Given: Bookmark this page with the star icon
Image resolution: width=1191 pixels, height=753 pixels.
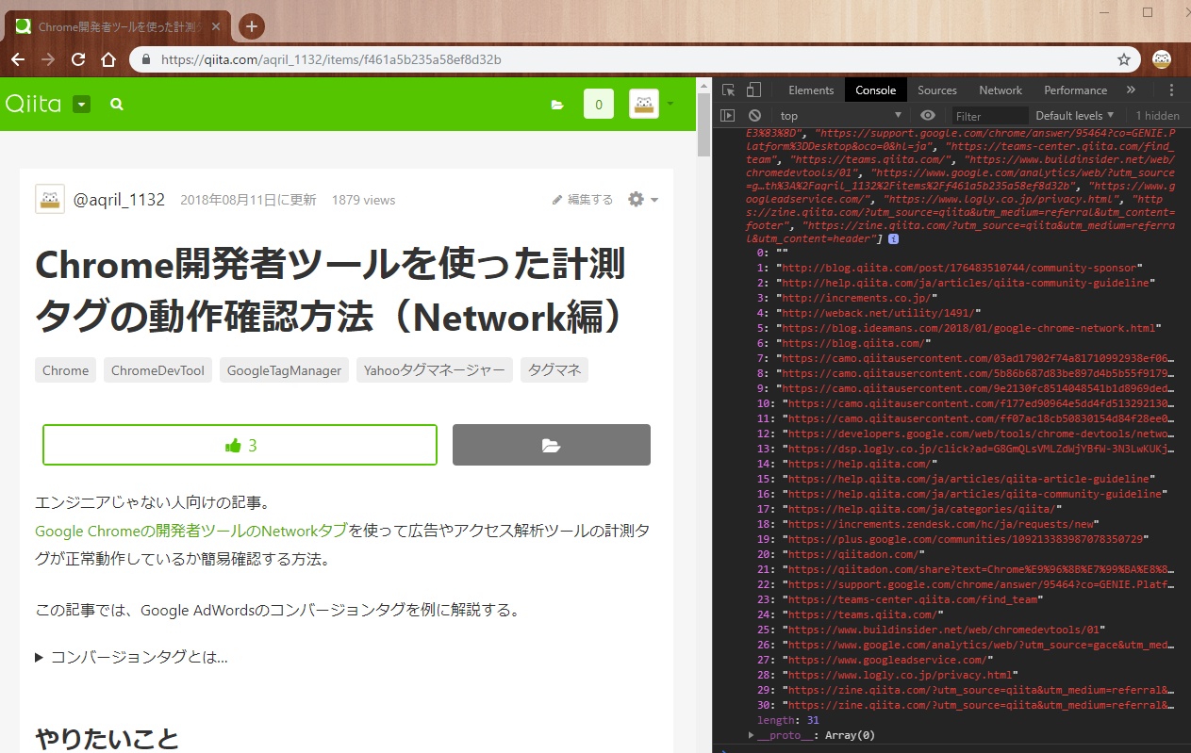Looking at the screenshot, I should 1124,59.
